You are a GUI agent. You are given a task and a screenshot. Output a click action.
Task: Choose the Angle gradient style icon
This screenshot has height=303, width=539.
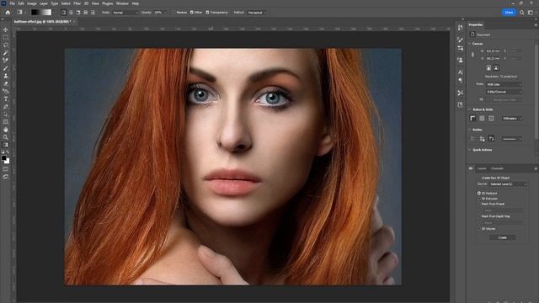pos(78,13)
